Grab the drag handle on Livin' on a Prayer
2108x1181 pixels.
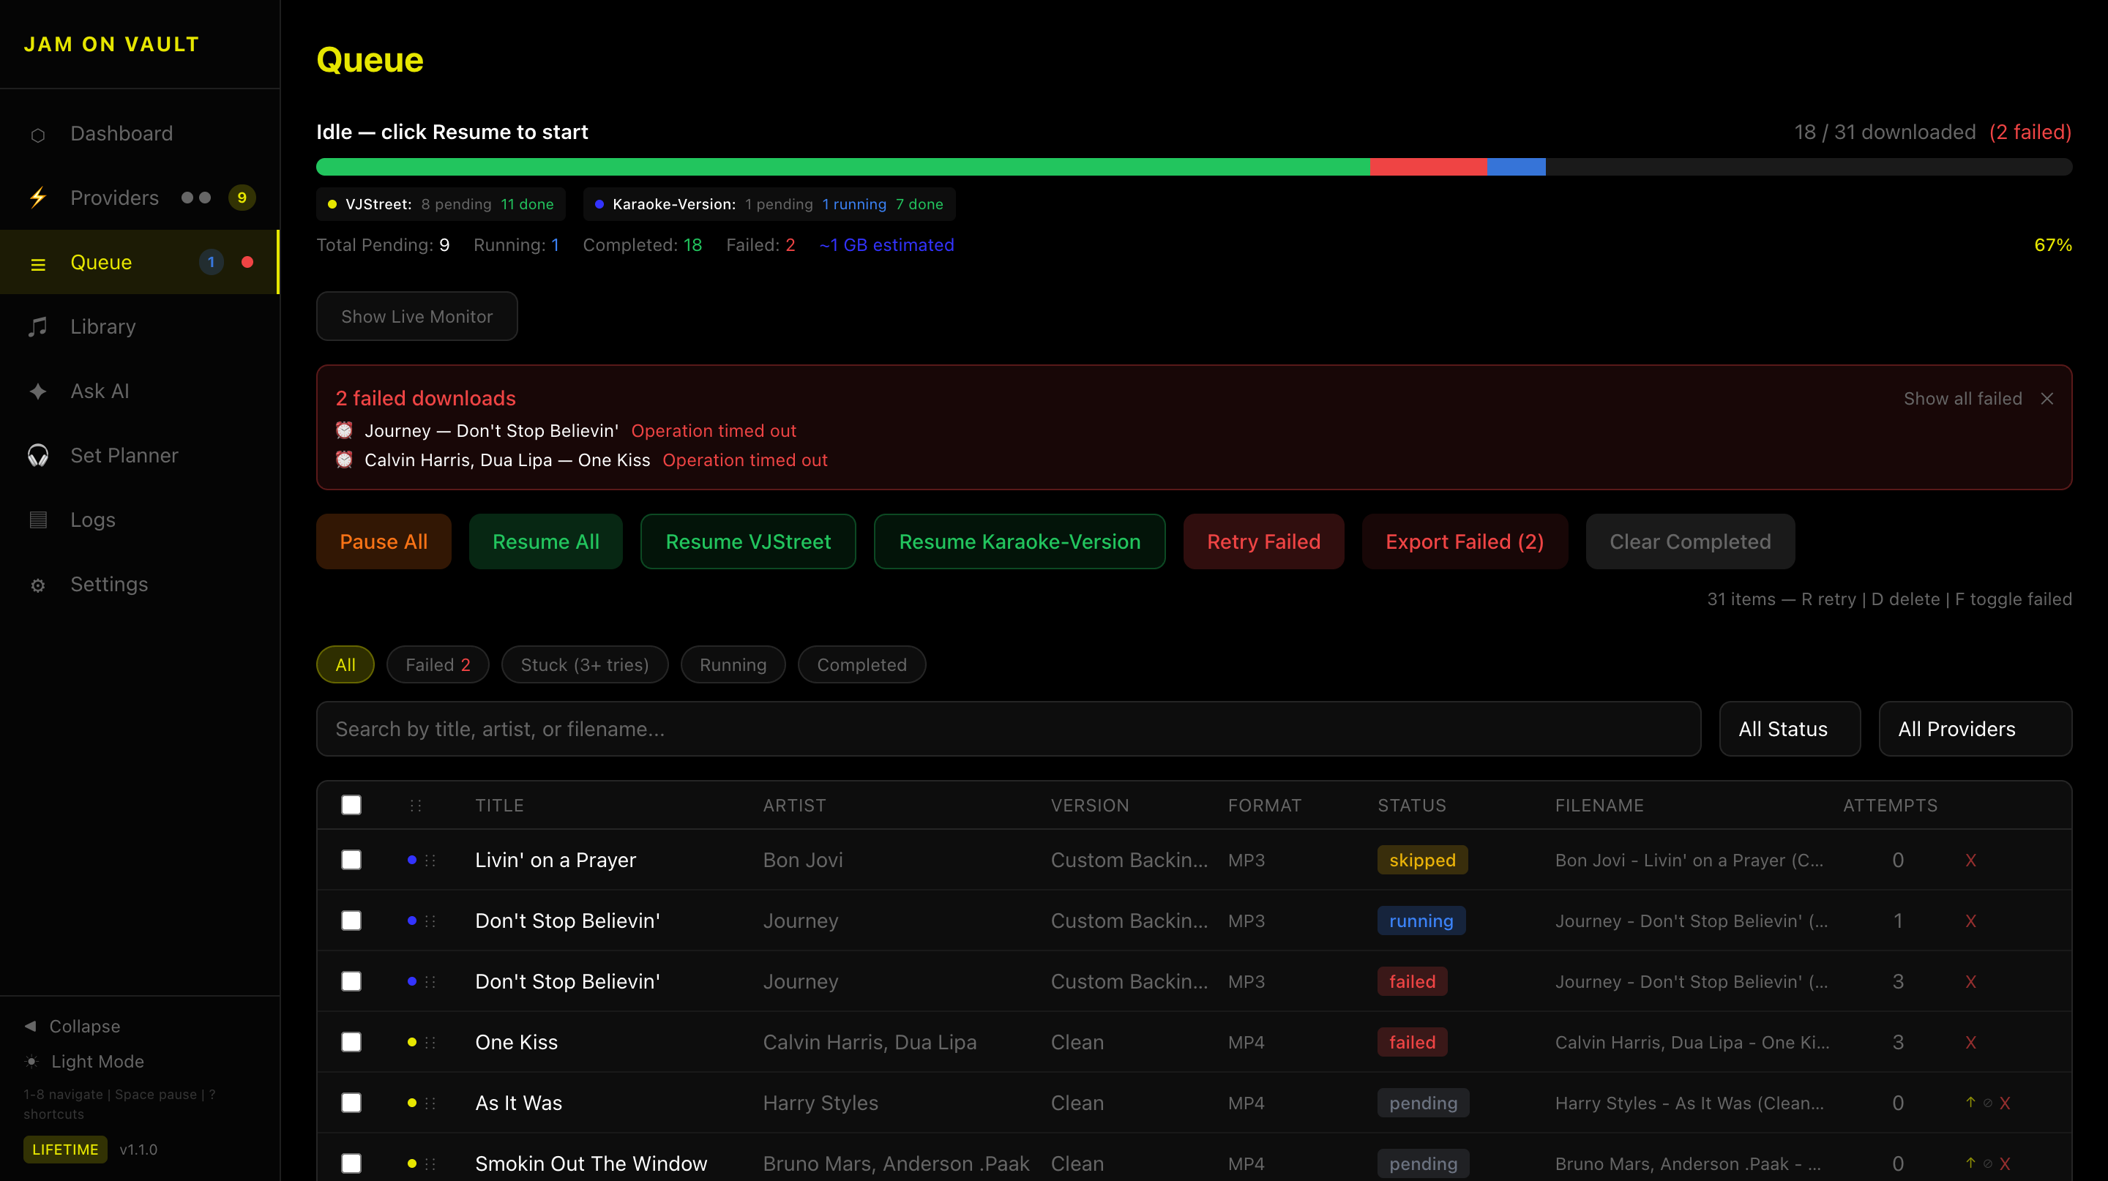point(430,861)
